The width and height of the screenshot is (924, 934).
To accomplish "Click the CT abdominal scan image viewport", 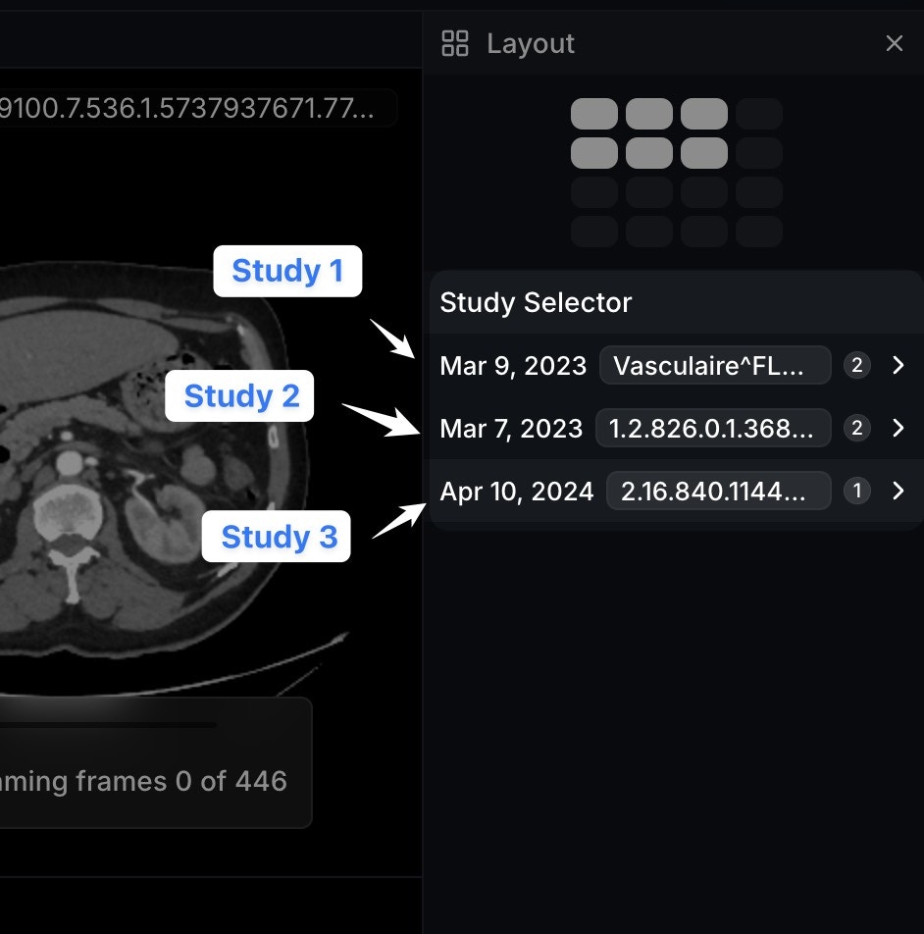I will [211, 471].
